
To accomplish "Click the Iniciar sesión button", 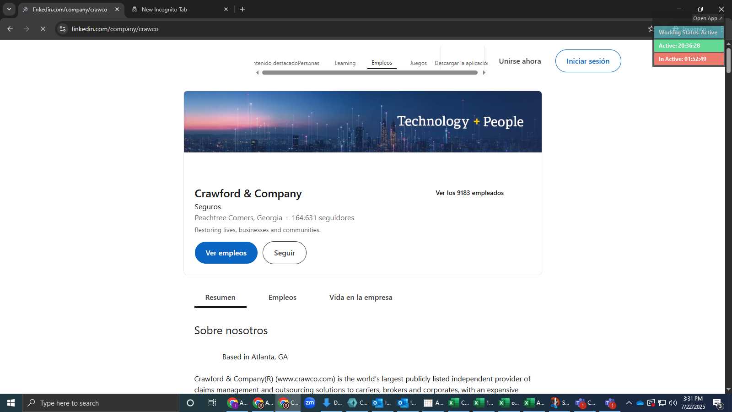I will [588, 61].
